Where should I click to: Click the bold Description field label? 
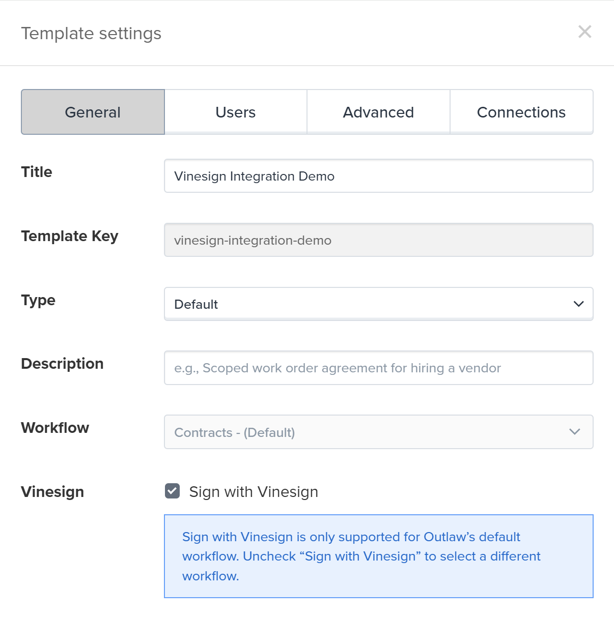(62, 364)
